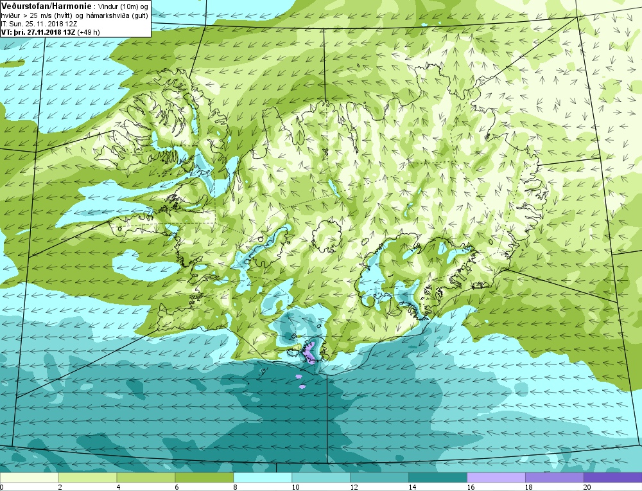Click the 0–2 m/s legend color swatch
Image resolution: width=642 pixels, height=491 pixels.
(x=29, y=478)
